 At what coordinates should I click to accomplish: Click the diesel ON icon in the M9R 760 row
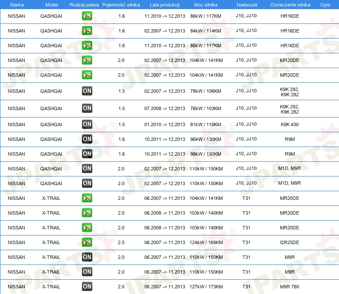point(87,287)
